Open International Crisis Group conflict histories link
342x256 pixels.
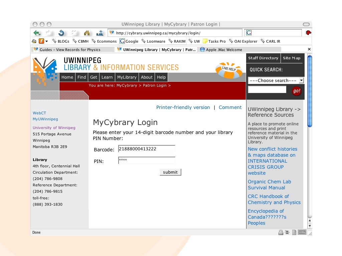(273, 161)
